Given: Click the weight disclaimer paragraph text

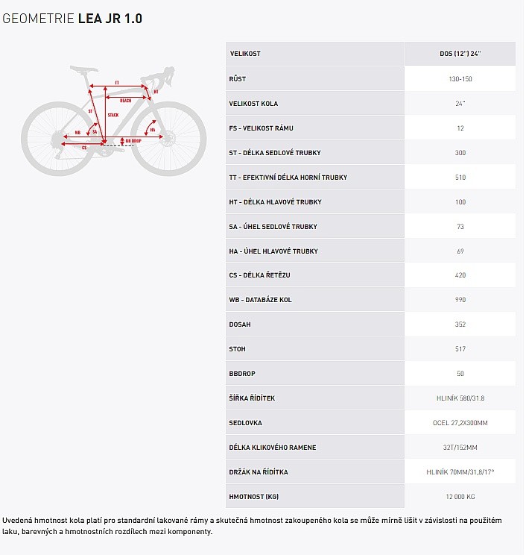Looking at the screenshot, I should coord(253,525).
